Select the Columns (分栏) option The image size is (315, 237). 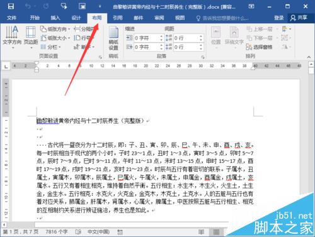(x=50, y=47)
